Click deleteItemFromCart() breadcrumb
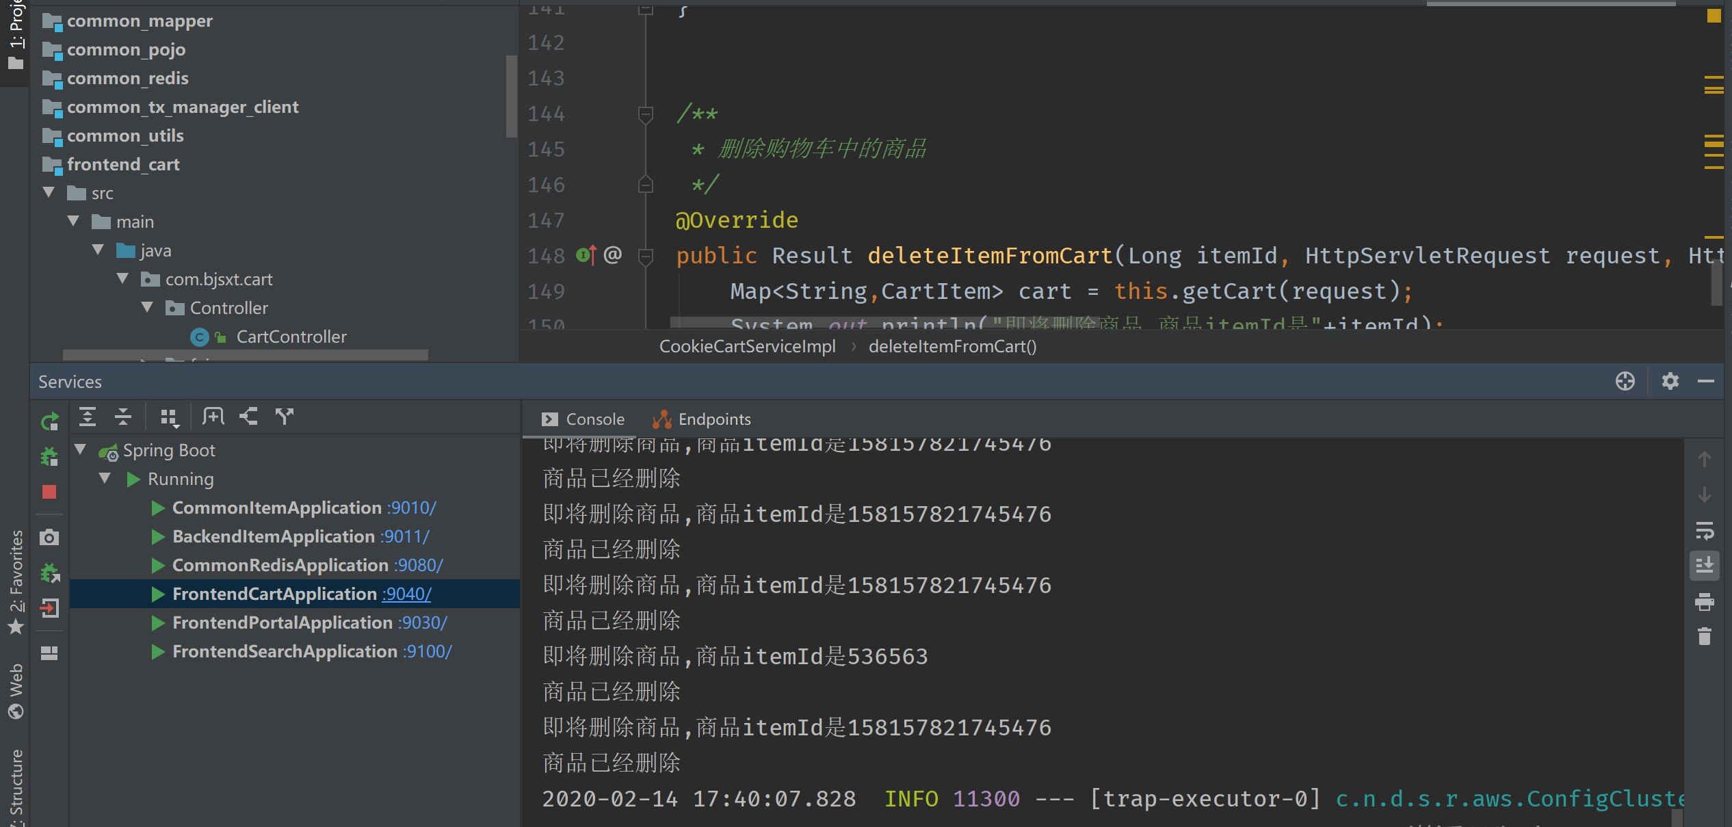This screenshot has width=1732, height=827. 952,346
